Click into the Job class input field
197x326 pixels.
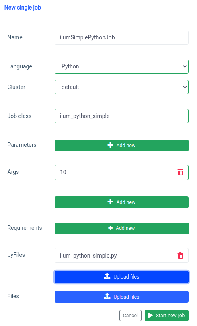tap(121, 116)
